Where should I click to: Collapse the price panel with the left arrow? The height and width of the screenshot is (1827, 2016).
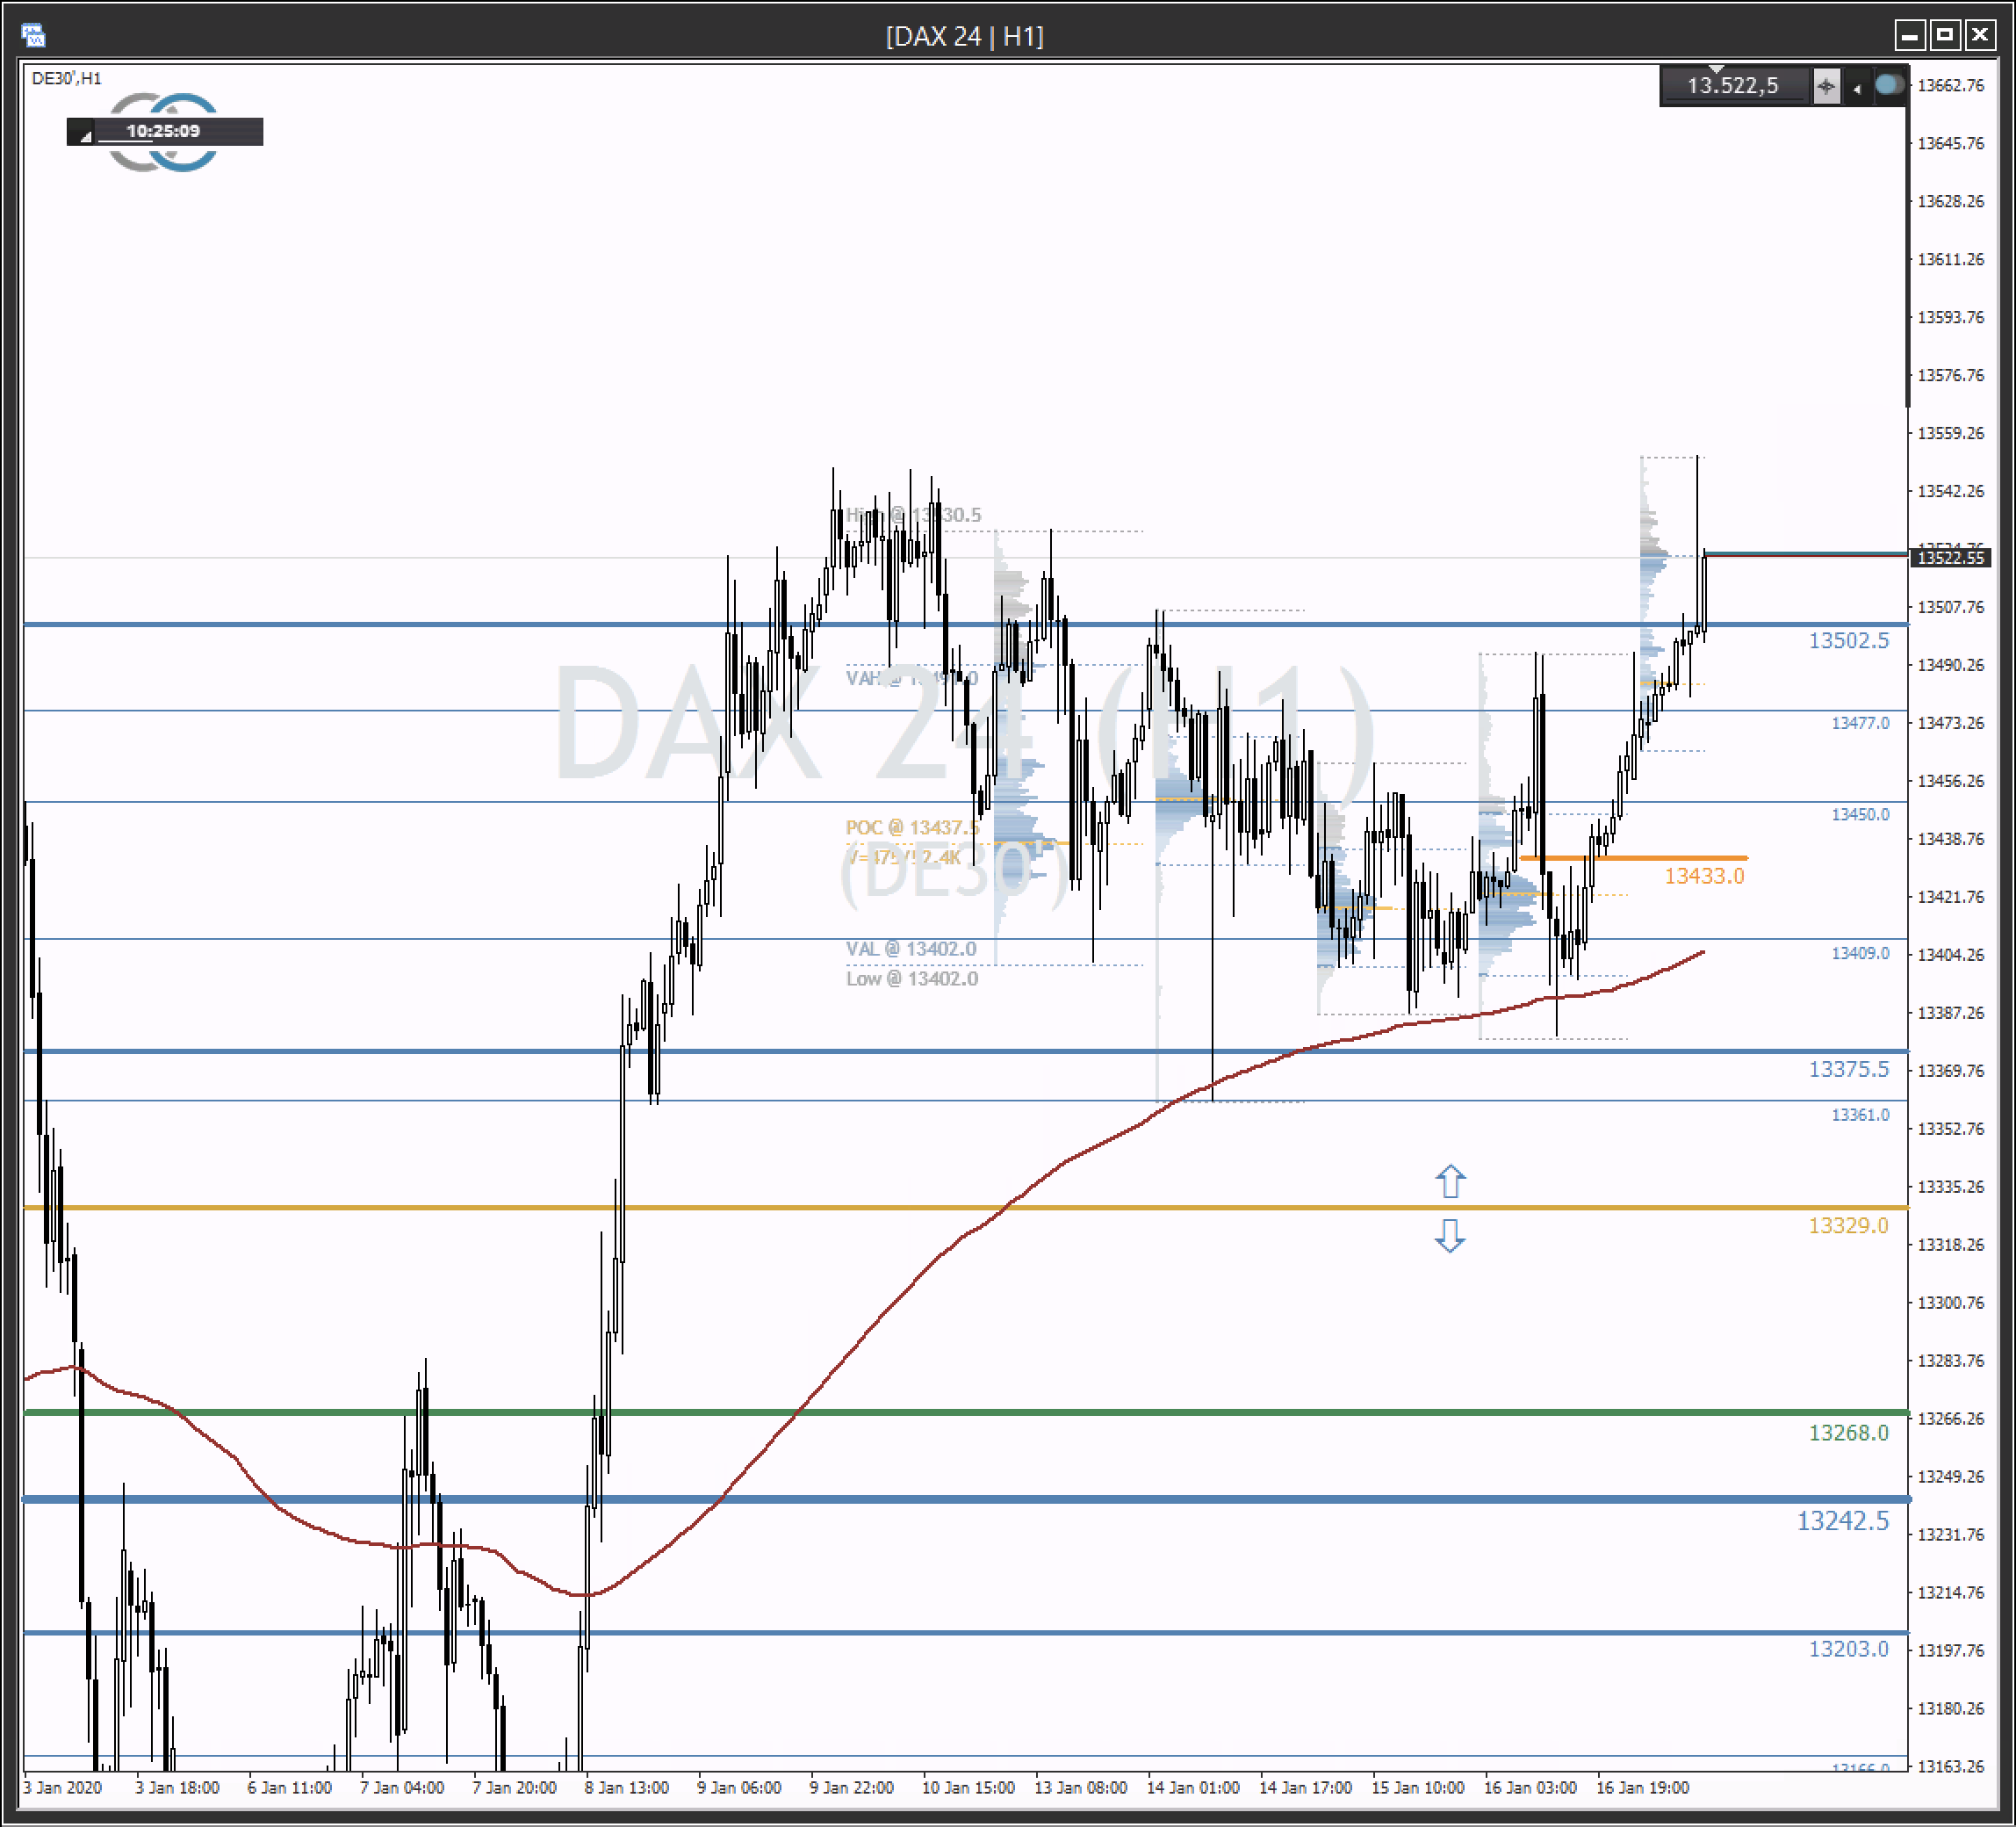(1857, 88)
